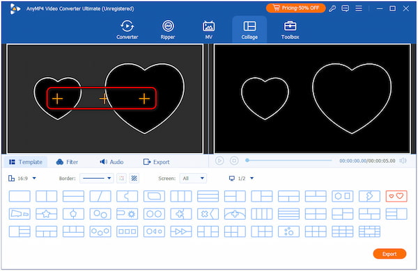Select the rounded tab shape template

click(x=154, y=196)
